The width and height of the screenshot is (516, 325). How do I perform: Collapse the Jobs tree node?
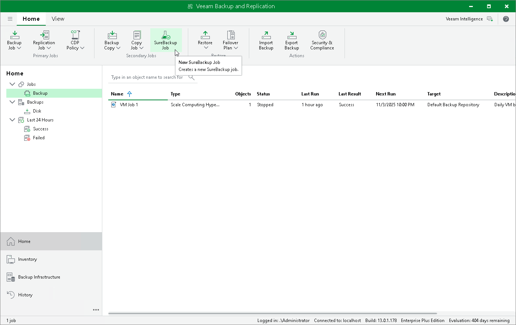tap(12, 84)
